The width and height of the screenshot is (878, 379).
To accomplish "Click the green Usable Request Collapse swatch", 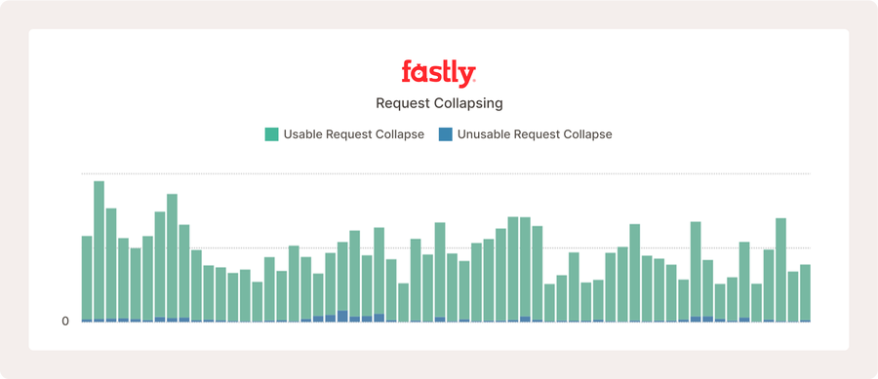I will point(271,134).
